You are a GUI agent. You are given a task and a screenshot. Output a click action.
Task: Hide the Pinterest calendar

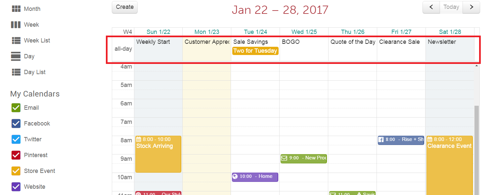pos(16,155)
